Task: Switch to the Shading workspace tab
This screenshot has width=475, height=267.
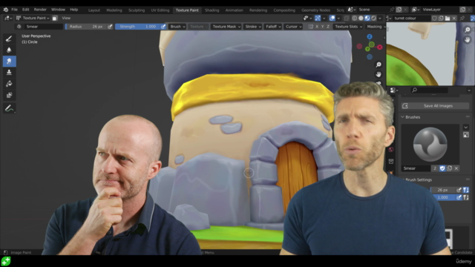Action: click(x=212, y=10)
